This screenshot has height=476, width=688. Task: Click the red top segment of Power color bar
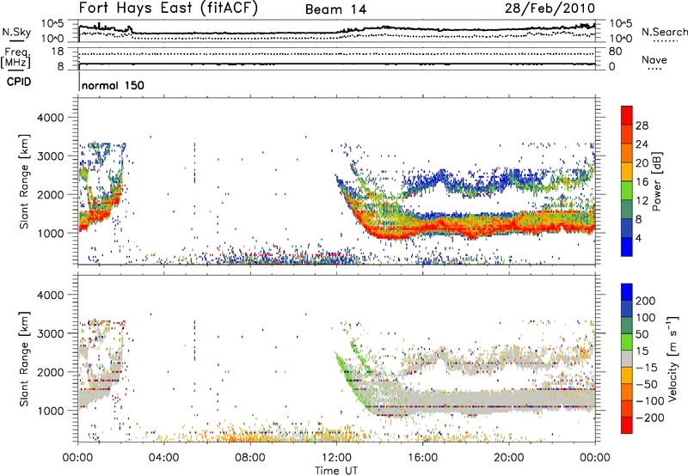[627, 115]
